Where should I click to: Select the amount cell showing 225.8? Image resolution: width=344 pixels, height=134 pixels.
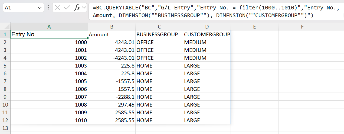click(x=112, y=73)
